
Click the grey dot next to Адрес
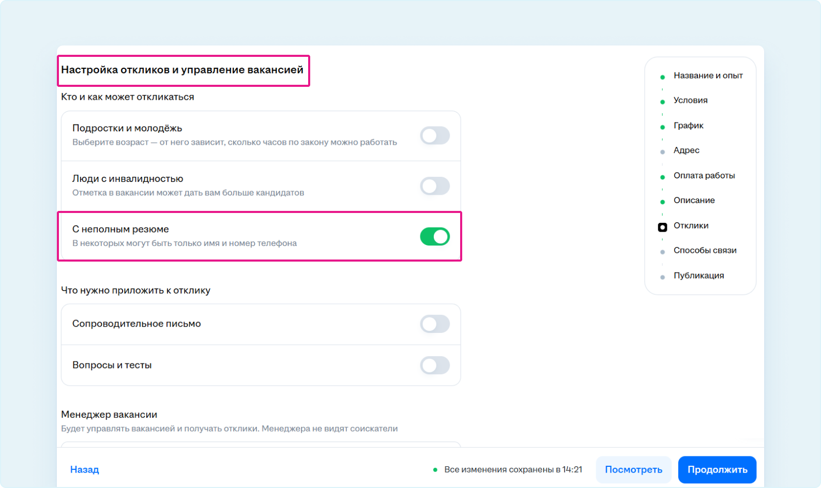click(x=662, y=152)
